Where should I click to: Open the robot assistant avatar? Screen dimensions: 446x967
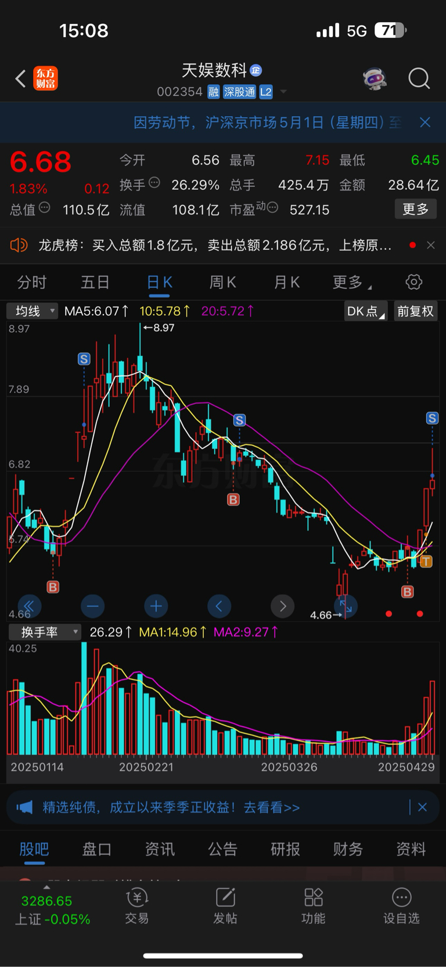click(x=375, y=78)
